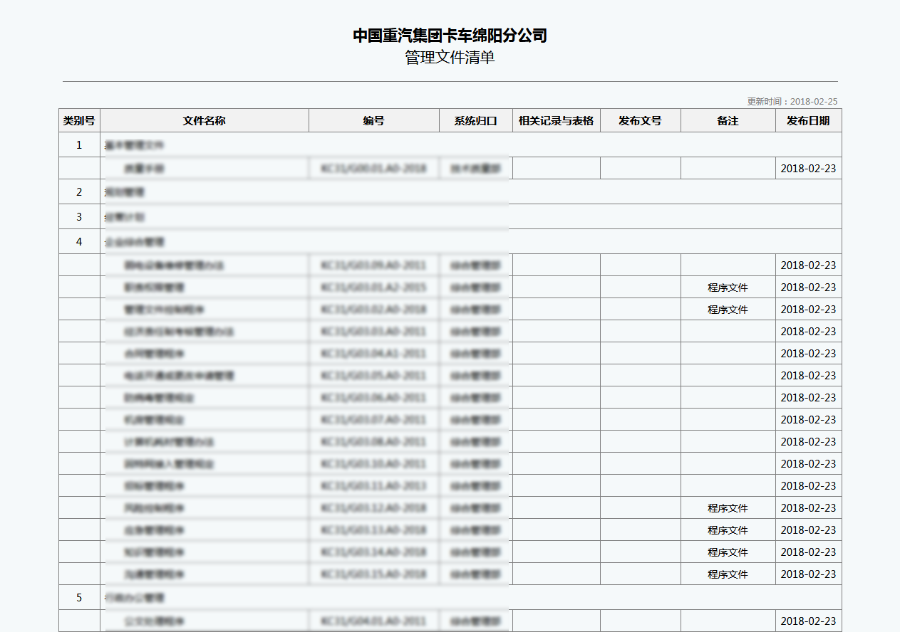
Task: Click code KC31/G04.01.A0-2011
Action: (x=374, y=621)
